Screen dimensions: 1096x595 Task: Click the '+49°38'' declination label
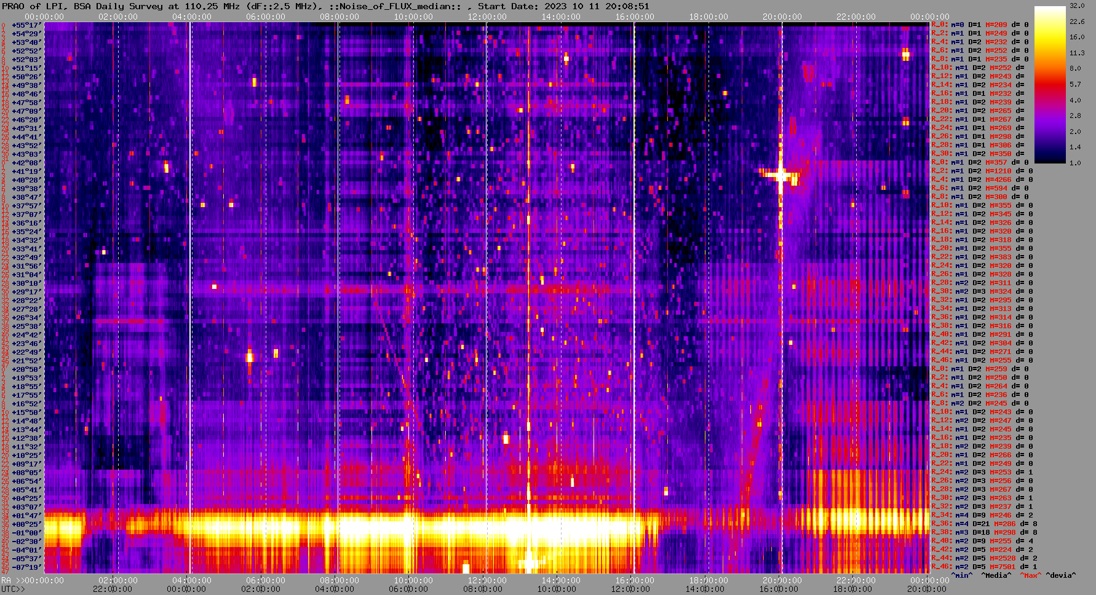click(x=26, y=85)
